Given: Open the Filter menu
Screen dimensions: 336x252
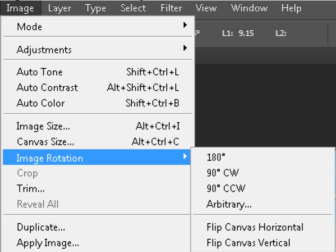Looking at the screenshot, I should pos(171,8).
